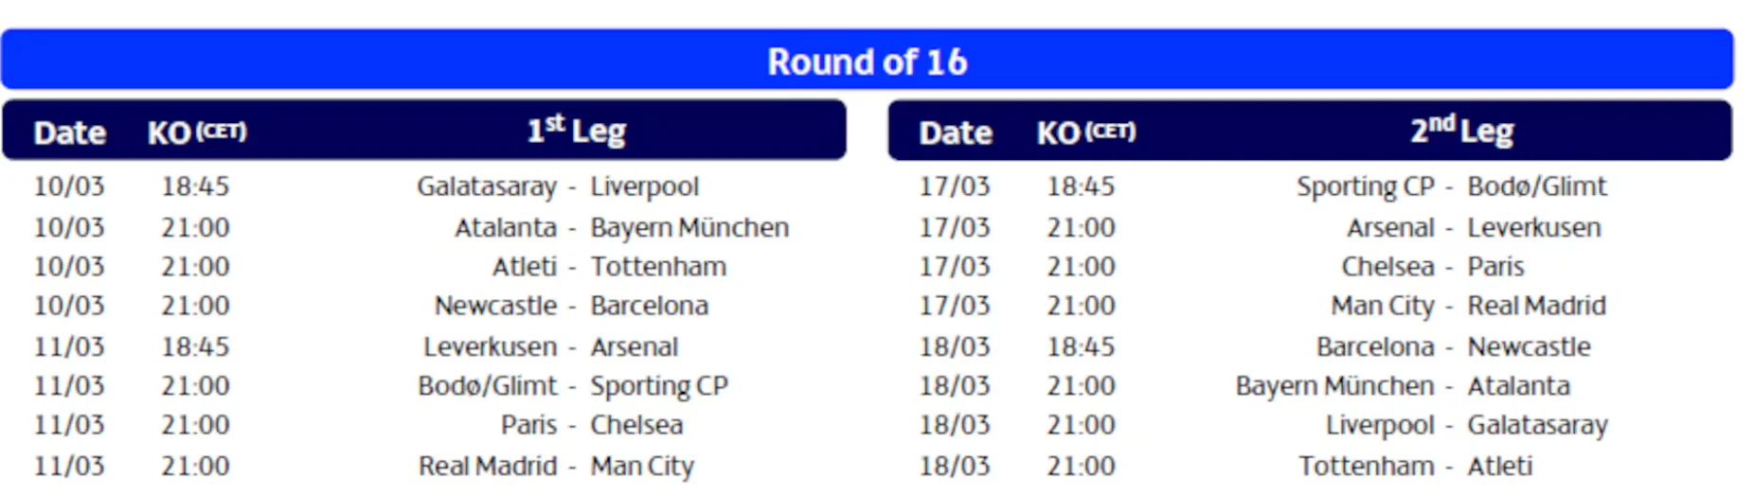
Task: Select Atleti in the 2nd Leg fixtures
Action: [1499, 466]
